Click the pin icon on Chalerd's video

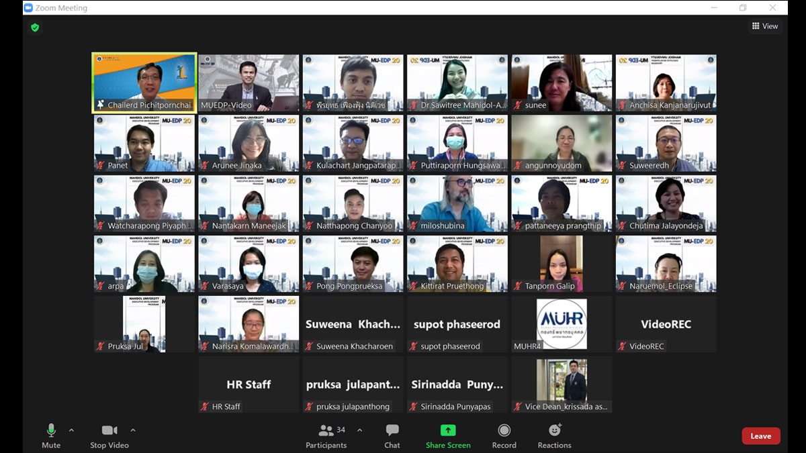click(101, 105)
